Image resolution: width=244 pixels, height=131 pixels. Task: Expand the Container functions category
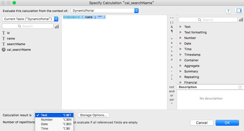coord(180,60)
